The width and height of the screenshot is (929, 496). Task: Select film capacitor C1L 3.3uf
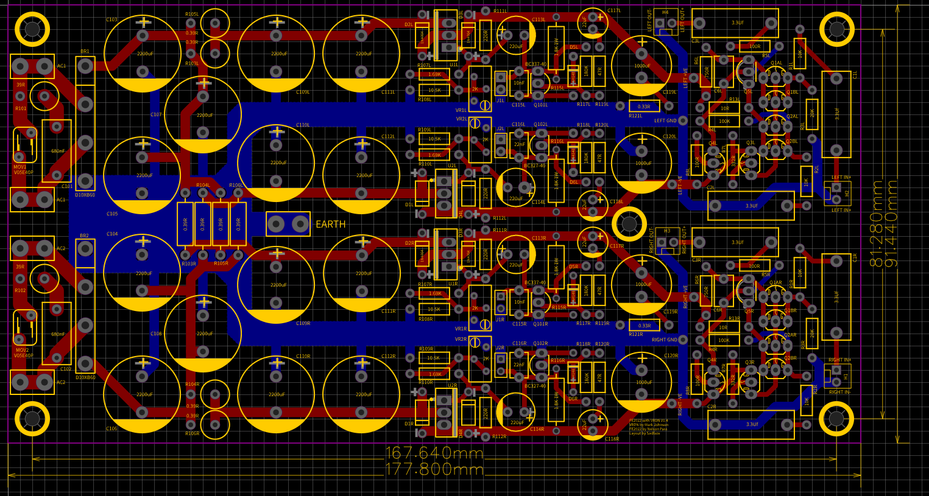[836, 114]
